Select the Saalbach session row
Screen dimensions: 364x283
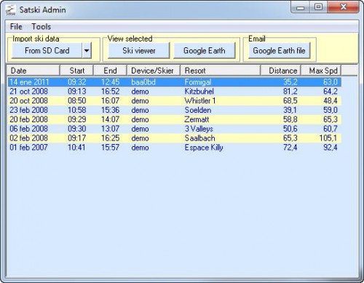tap(175, 138)
